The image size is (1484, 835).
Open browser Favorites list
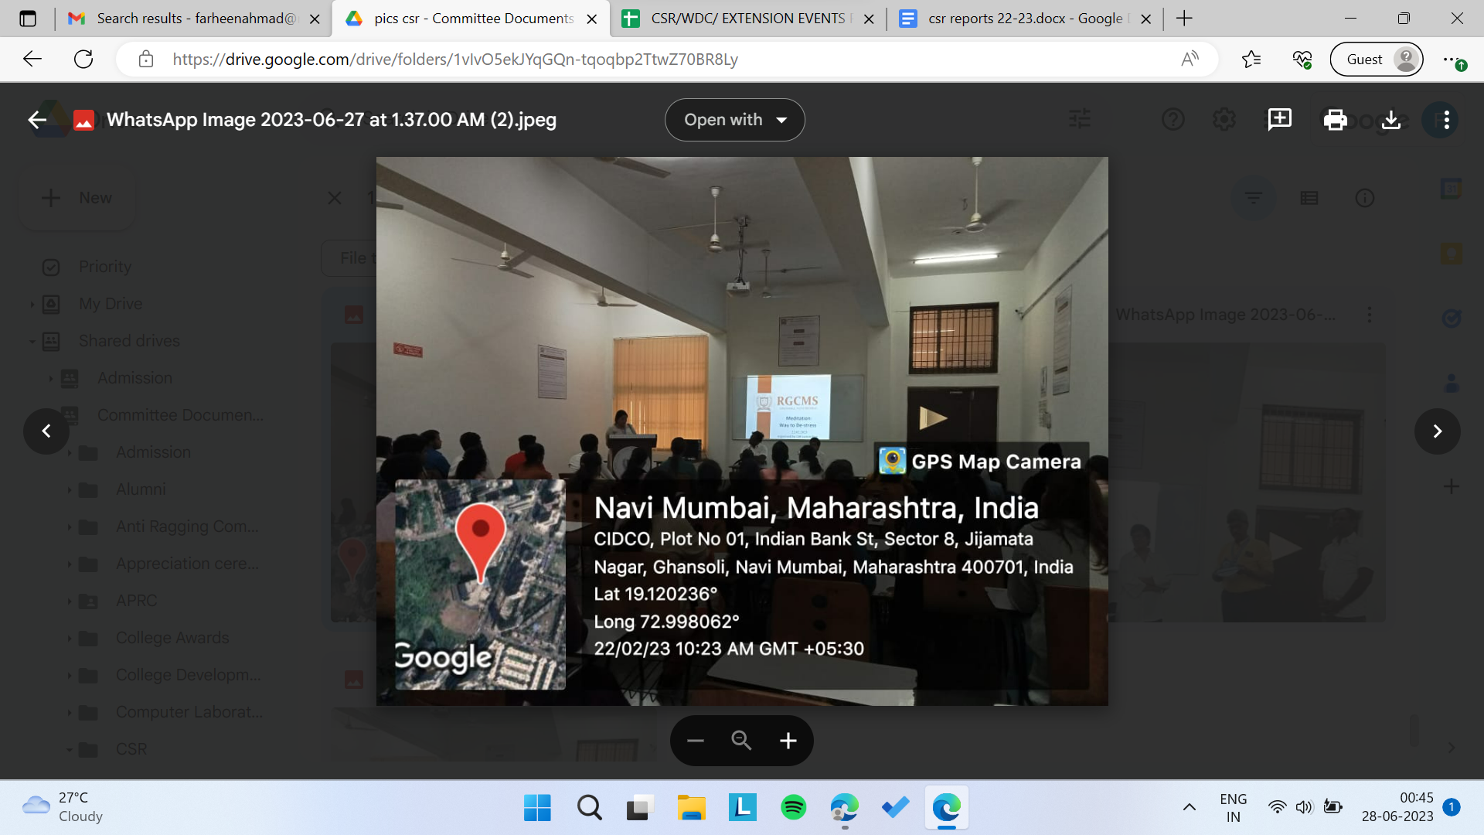tap(1251, 59)
